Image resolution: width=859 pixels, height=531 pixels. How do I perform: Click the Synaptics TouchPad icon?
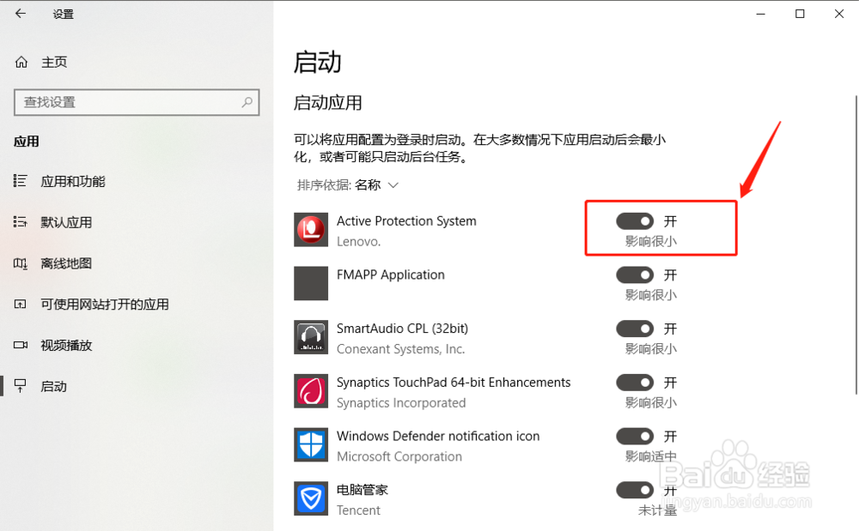310,391
